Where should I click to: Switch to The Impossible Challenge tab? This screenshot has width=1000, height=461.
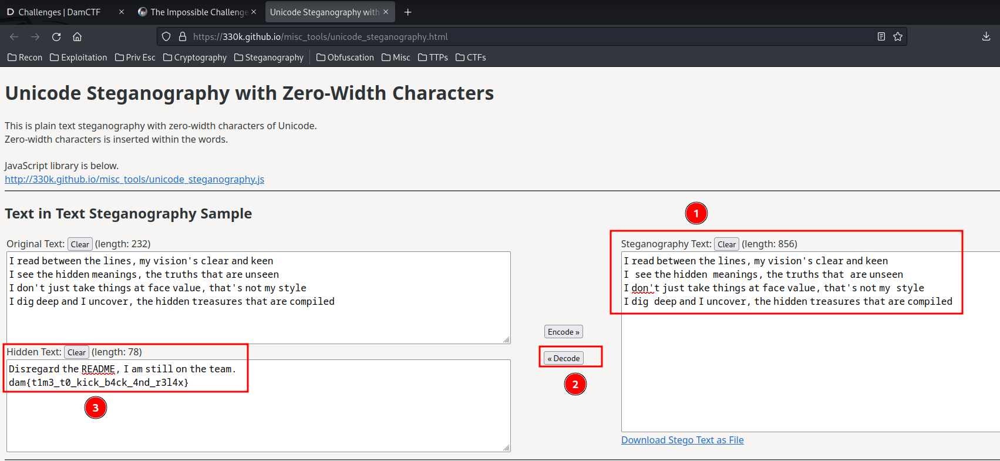pyautogui.click(x=198, y=12)
